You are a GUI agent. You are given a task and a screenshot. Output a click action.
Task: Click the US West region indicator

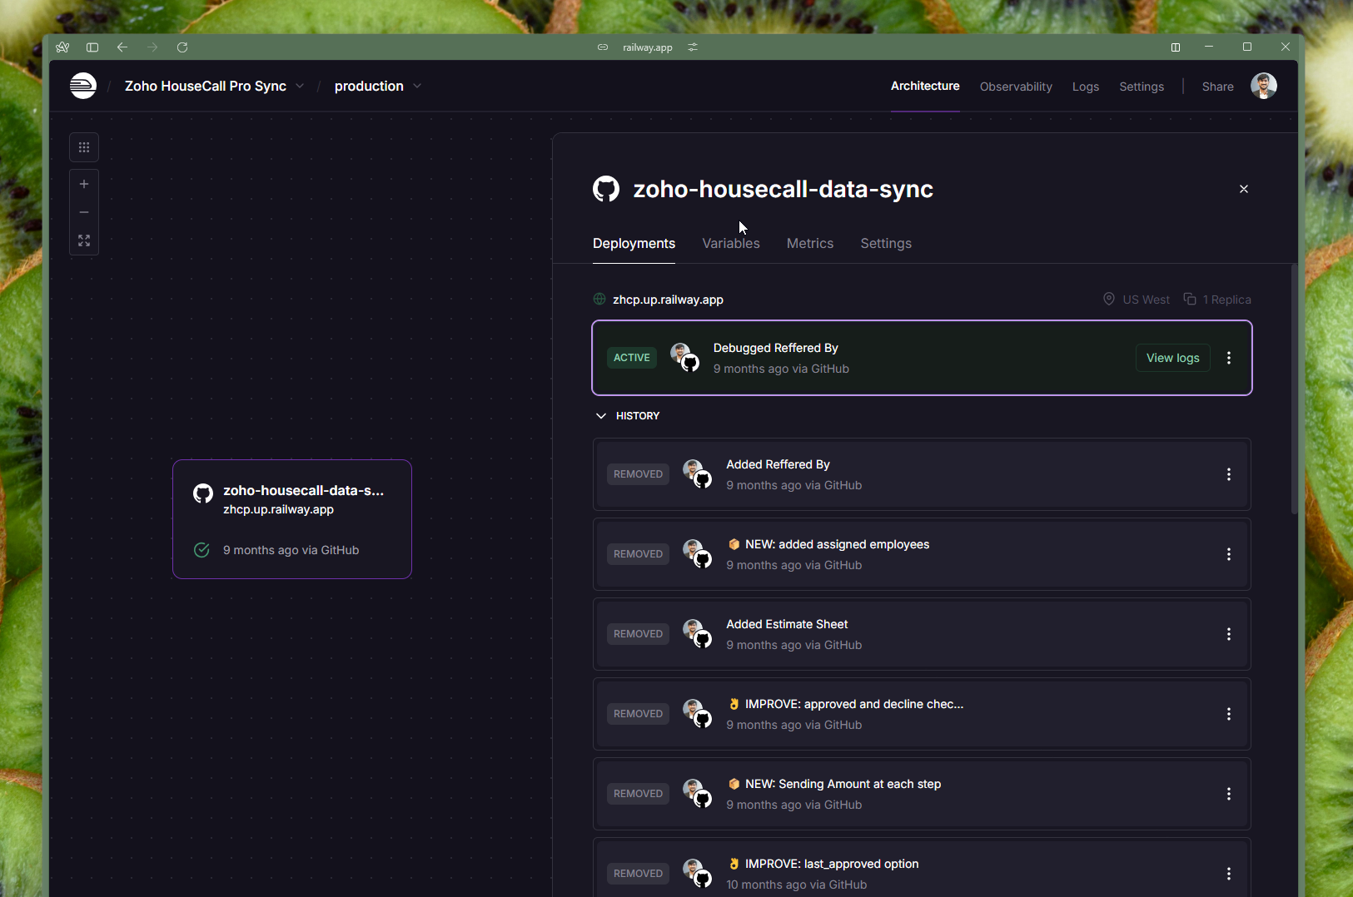[x=1136, y=300]
